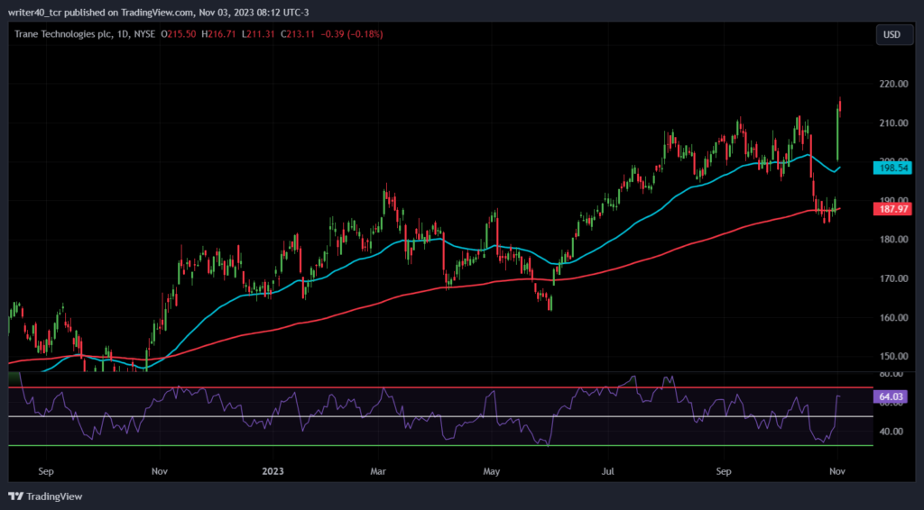This screenshot has width=924, height=510.
Task: Click the low price value L211.31
Action: [258, 34]
